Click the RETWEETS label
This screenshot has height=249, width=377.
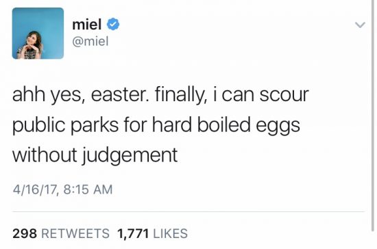pyautogui.click(x=75, y=233)
